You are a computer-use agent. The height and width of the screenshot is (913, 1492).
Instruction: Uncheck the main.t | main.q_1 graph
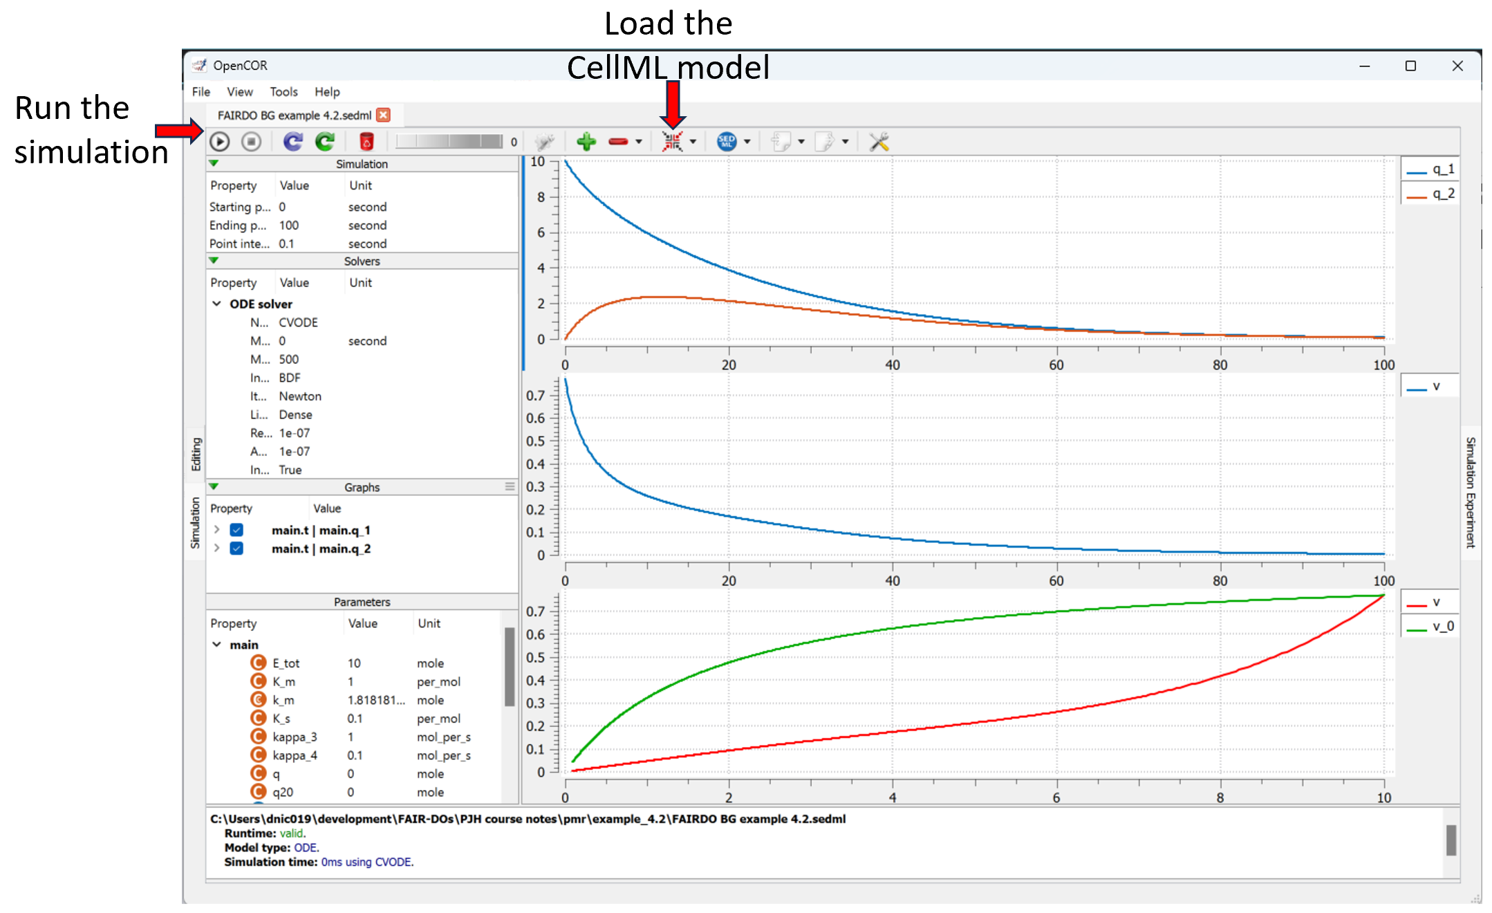[x=236, y=530]
